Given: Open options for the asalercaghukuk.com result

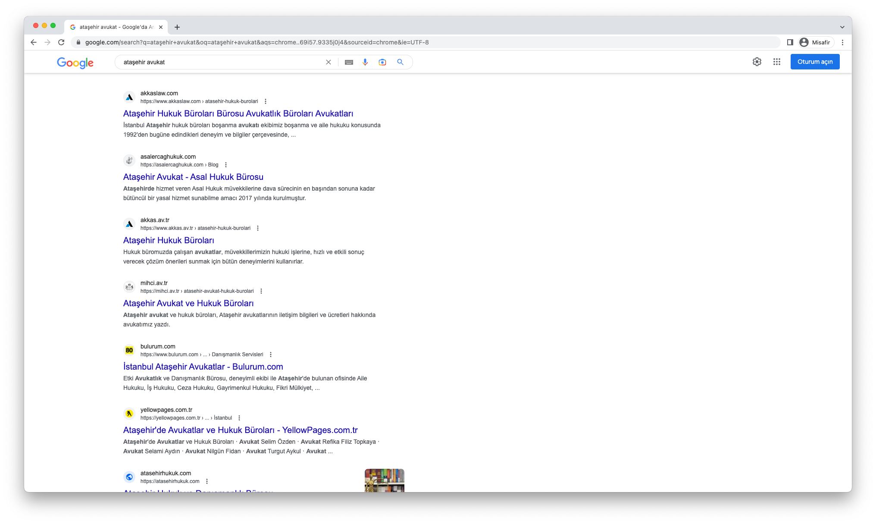Looking at the screenshot, I should click(226, 165).
